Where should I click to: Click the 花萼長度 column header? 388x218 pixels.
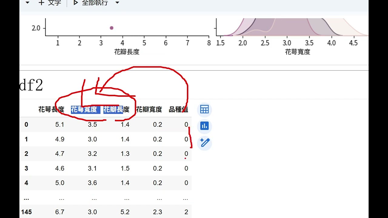pos(51,109)
